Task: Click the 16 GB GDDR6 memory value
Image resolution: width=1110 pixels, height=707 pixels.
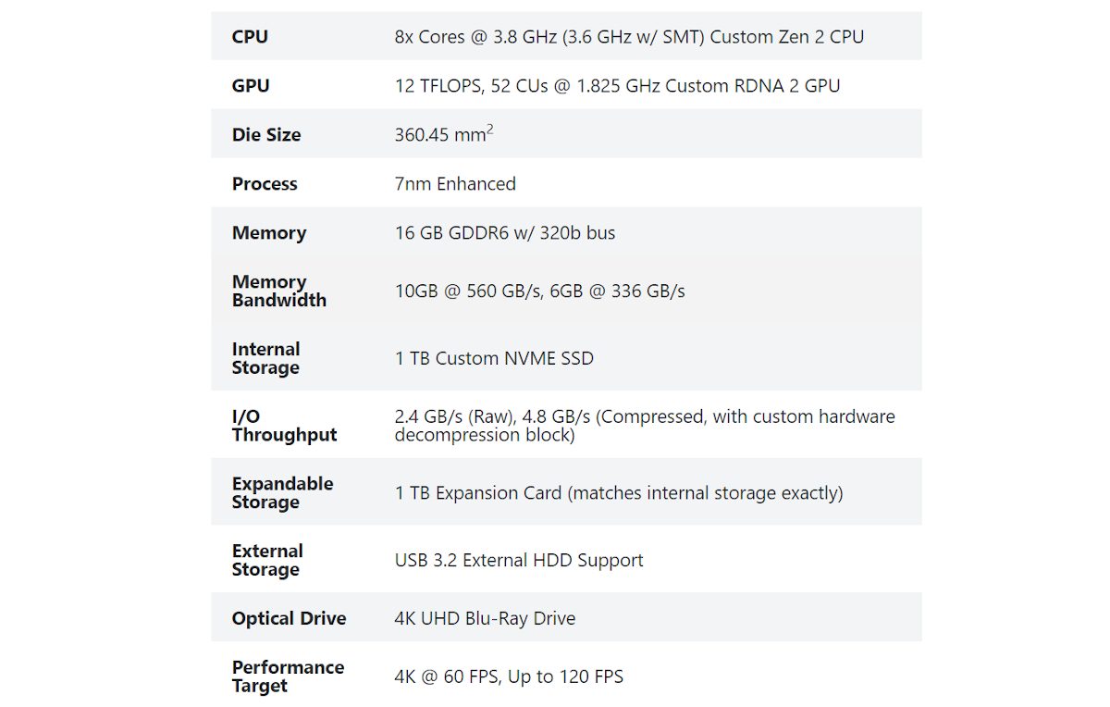Action: pos(505,233)
